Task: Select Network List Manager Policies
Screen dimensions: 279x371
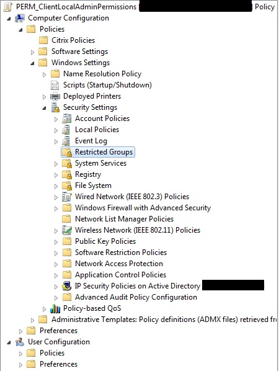Action: [x=124, y=219]
